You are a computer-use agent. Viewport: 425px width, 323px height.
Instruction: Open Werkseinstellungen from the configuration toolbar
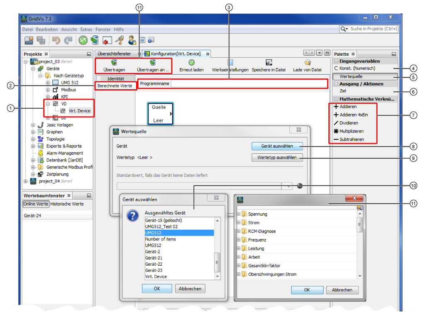[230, 62]
